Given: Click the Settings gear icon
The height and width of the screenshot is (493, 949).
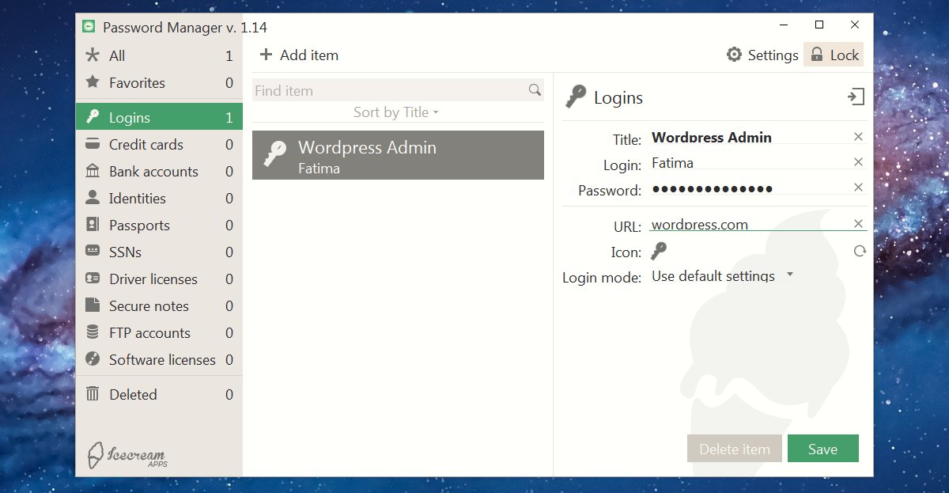Looking at the screenshot, I should tap(734, 55).
